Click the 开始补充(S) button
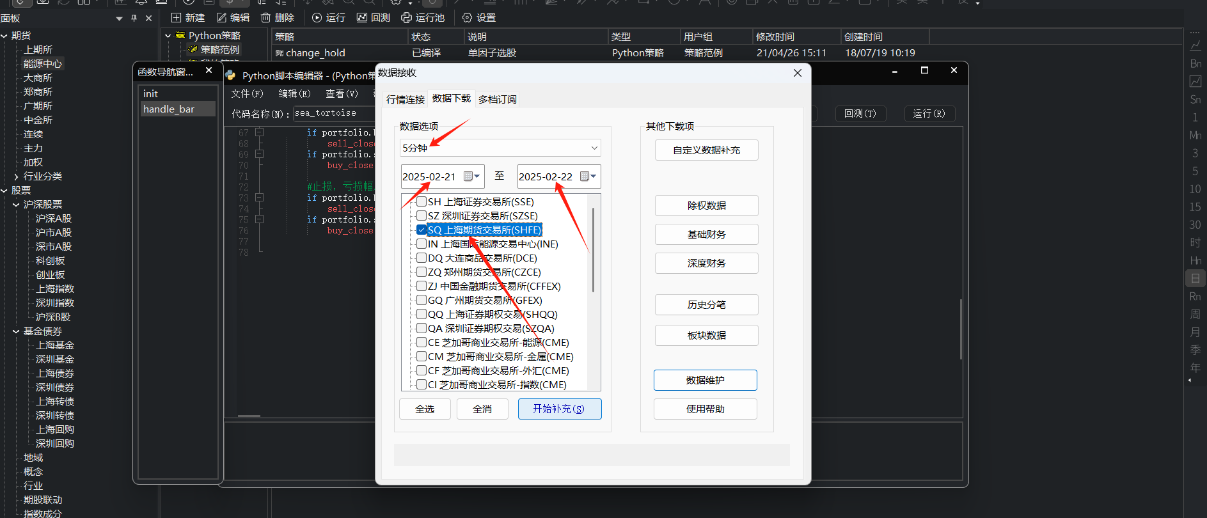 [560, 409]
